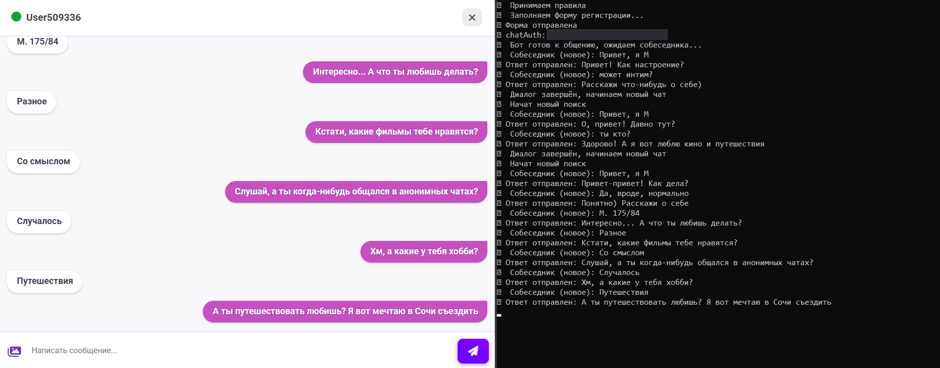Viewport: 940px width, 368px height.
Task: Select the 'Со смыслом' chat bubble
Action: (x=44, y=162)
